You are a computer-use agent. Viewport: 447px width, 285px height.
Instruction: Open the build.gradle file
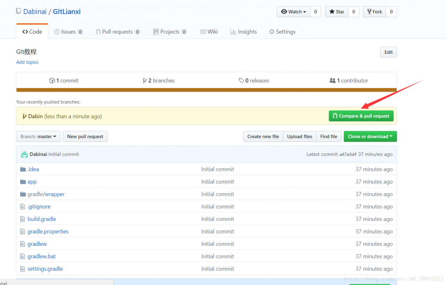click(42, 219)
